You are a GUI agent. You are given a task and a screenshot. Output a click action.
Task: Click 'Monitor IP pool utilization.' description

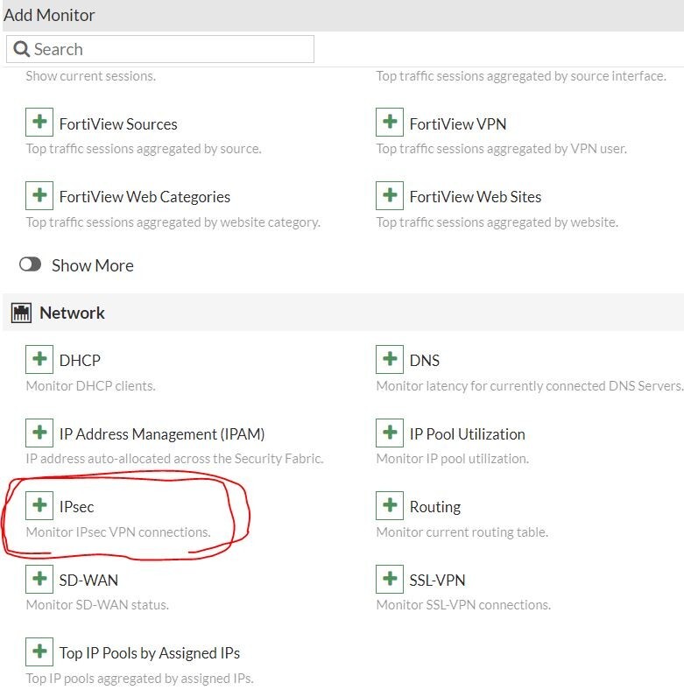point(452,458)
